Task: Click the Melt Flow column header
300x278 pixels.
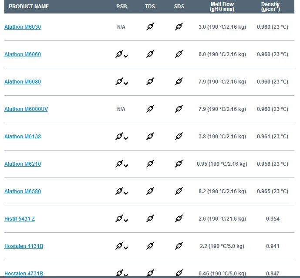Action: click(222, 7)
